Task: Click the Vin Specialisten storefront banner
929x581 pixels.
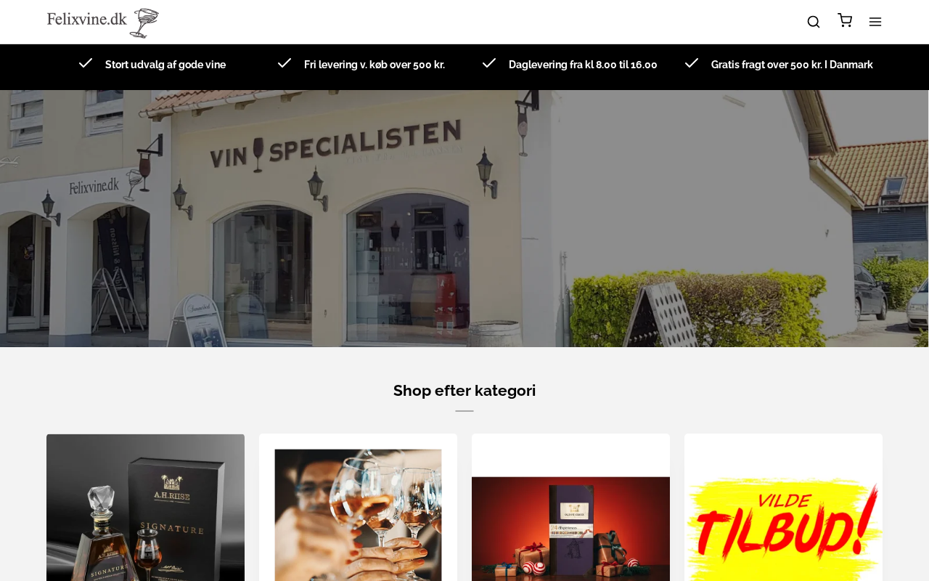Action: point(464,219)
